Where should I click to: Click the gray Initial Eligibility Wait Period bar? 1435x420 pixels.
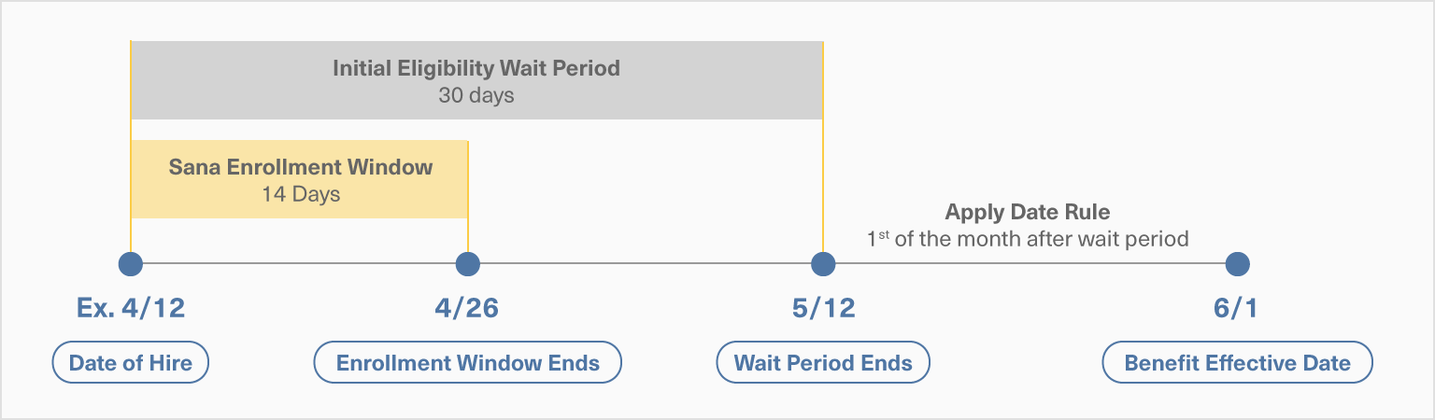point(476,80)
